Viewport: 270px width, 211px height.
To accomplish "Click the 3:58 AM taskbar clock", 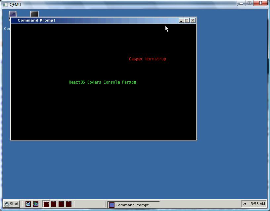I will coord(258,204).
